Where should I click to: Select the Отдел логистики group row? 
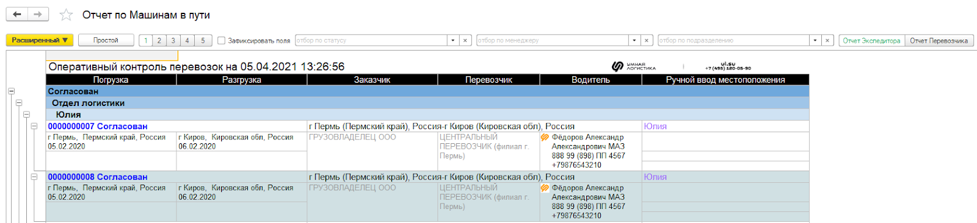[427, 103]
